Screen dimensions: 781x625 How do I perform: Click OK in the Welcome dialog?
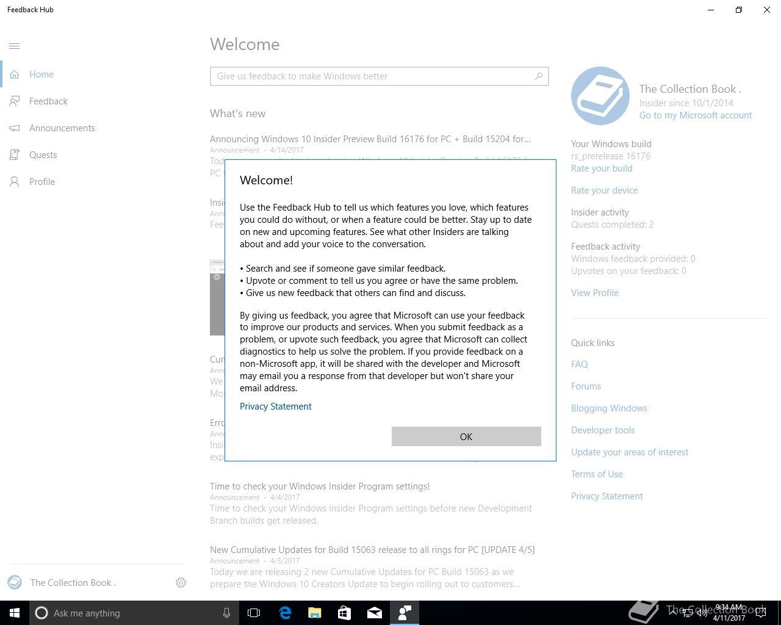[466, 436]
